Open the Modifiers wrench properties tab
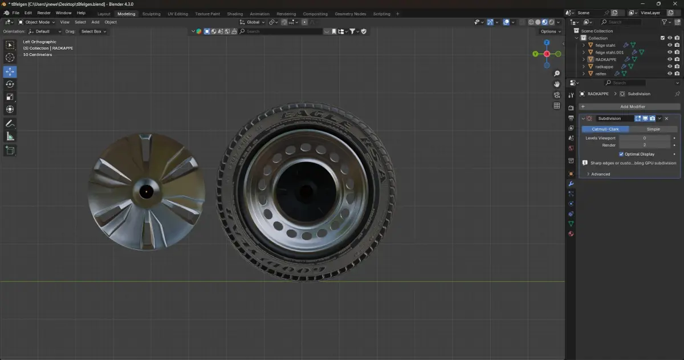Viewport: 684px width, 360px height. coord(571,184)
